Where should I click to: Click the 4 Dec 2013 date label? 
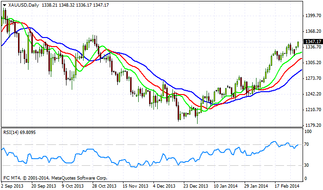(x=164, y=186)
